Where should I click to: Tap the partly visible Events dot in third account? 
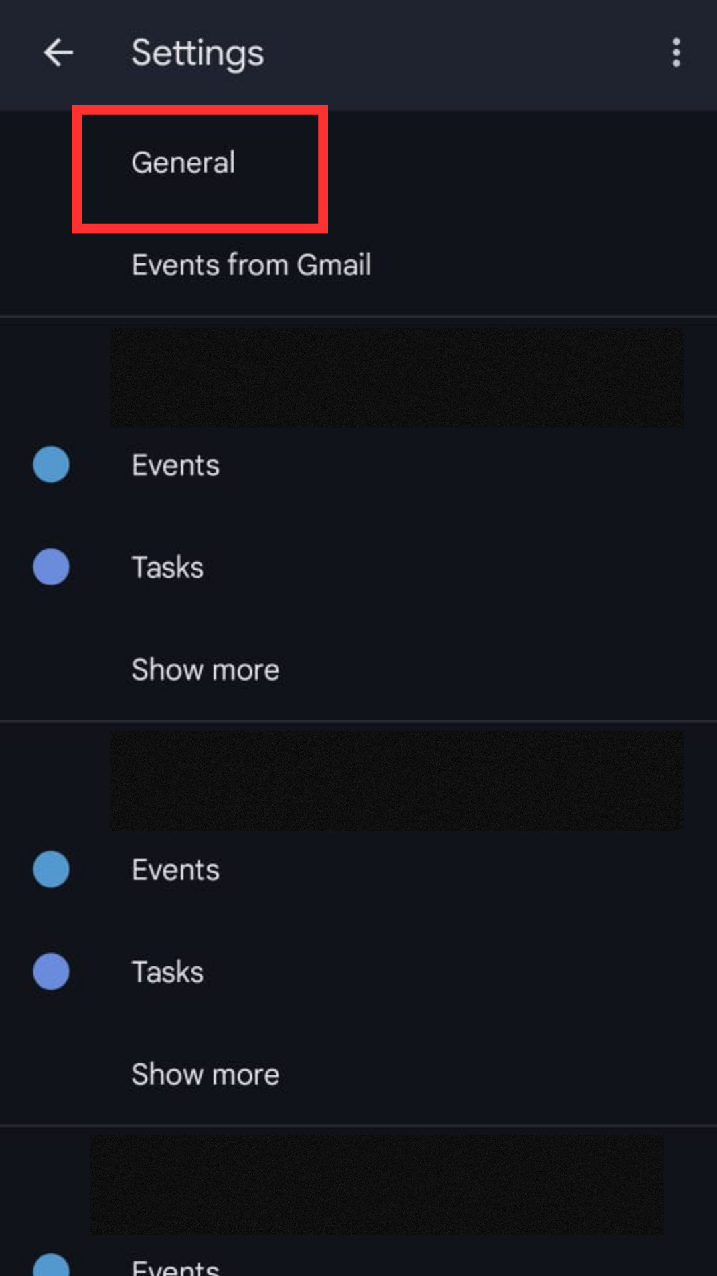(51, 1266)
